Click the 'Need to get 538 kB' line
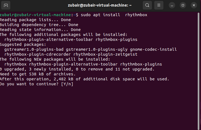 38,74
